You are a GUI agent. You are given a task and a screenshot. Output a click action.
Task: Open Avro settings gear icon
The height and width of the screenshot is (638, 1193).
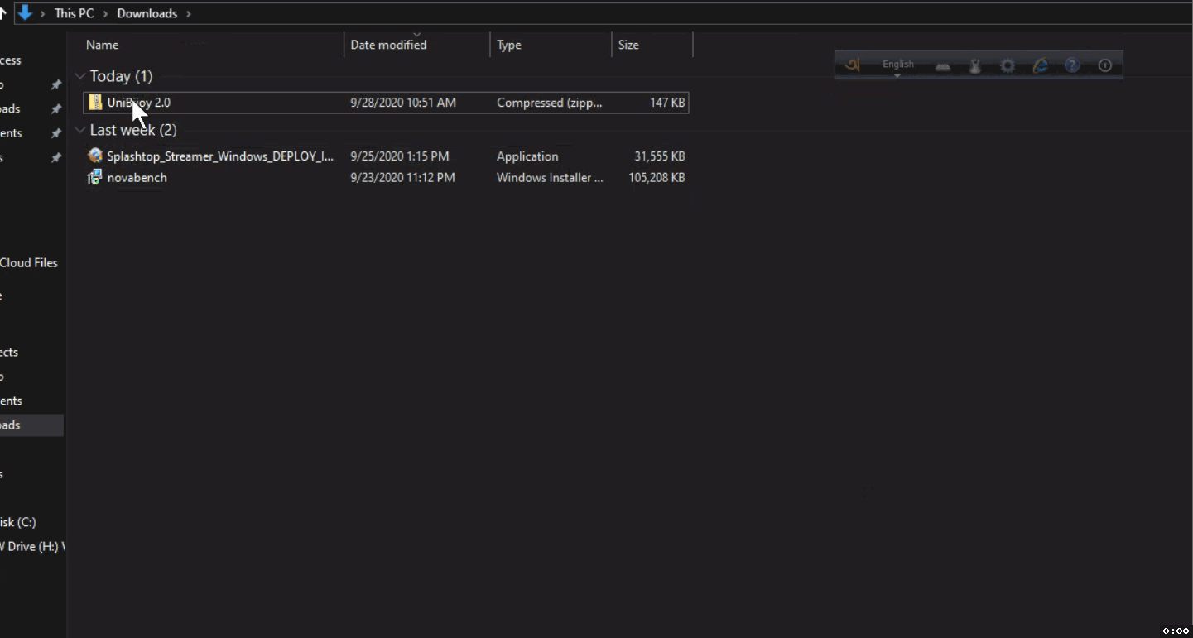tap(1008, 66)
